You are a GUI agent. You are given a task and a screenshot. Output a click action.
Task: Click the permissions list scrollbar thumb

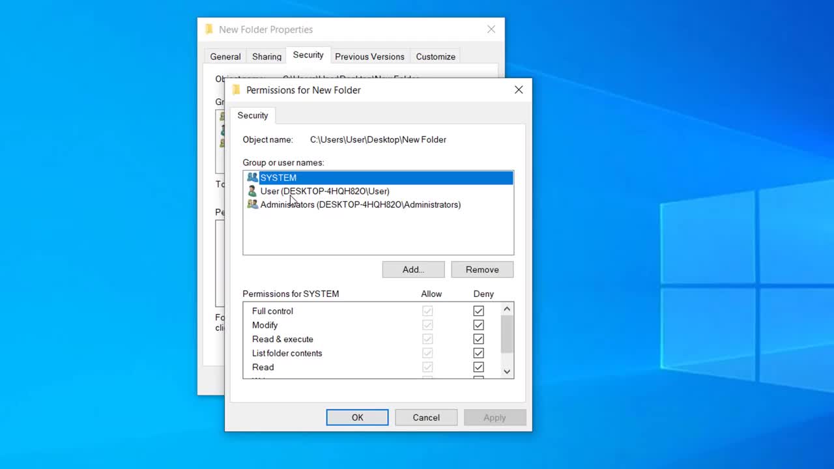pyautogui.click(x=507, y=334)
